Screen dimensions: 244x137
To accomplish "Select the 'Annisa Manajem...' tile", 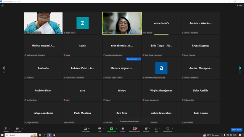I will 201,68.
